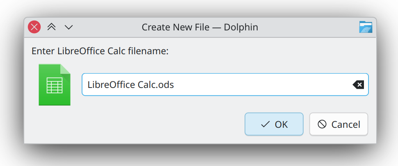Viewport: 398px width, 166px height.
Task: Close the dialog with the red X
Action: point(34,27)
